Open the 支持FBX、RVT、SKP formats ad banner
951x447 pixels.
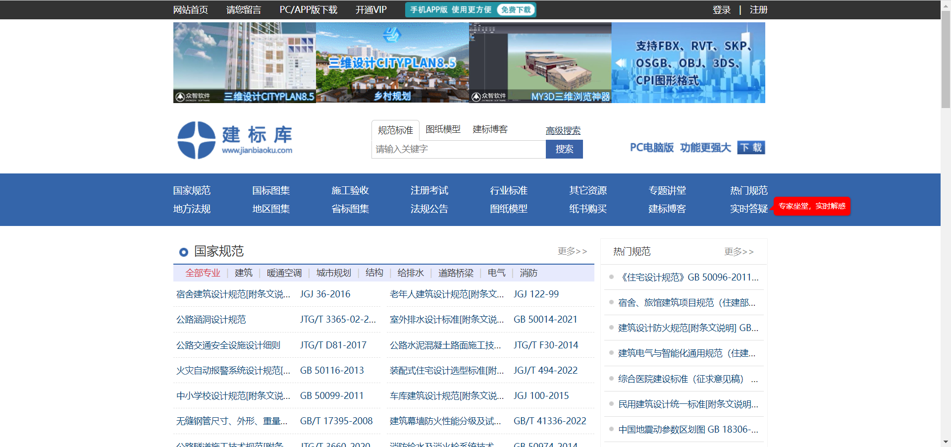pos(688,62)
